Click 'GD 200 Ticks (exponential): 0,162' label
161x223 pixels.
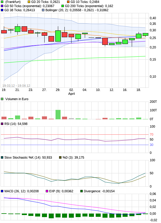tap(89, 6)
